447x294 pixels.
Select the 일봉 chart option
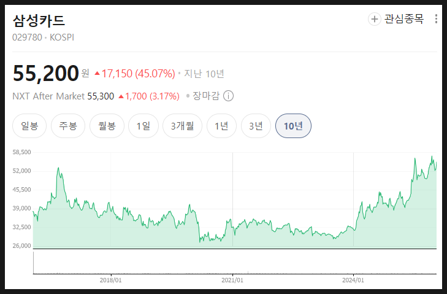tap(29, 126)
